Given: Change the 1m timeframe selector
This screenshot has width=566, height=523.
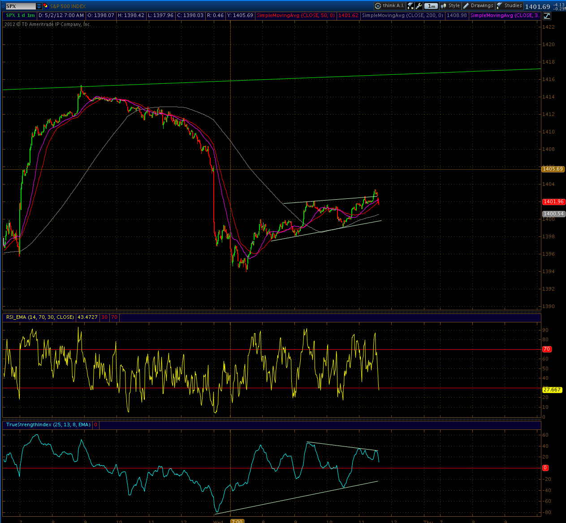Looking at the screenshot, I should (431, 6).
